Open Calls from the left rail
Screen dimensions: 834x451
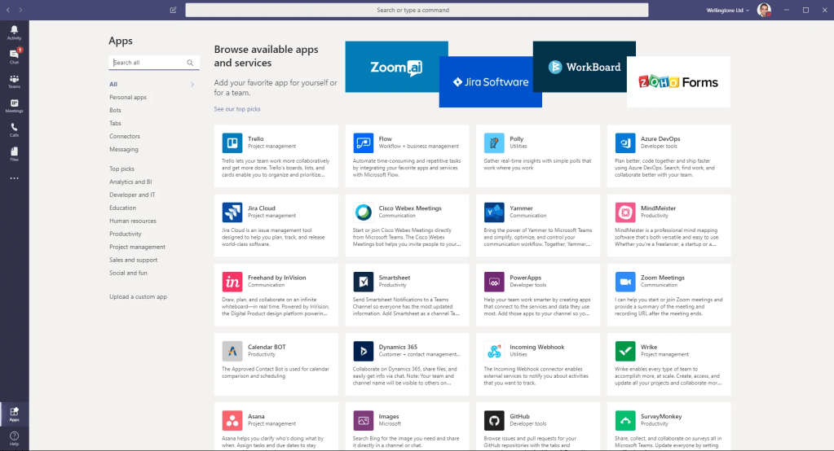(x=14, y=129)
